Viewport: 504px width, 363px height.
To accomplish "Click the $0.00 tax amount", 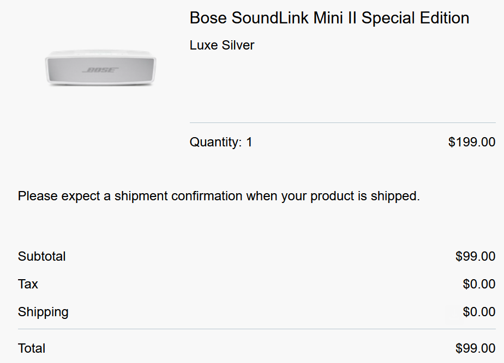I will pos(479,284).
